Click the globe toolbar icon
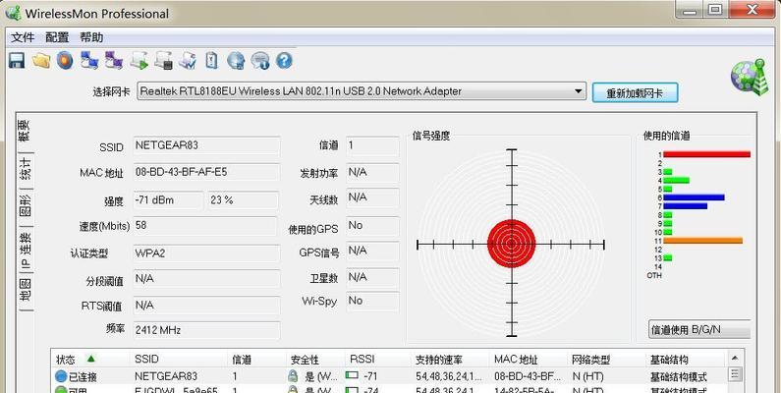Screen dimensions: 781x393 (x=236, y=61)
